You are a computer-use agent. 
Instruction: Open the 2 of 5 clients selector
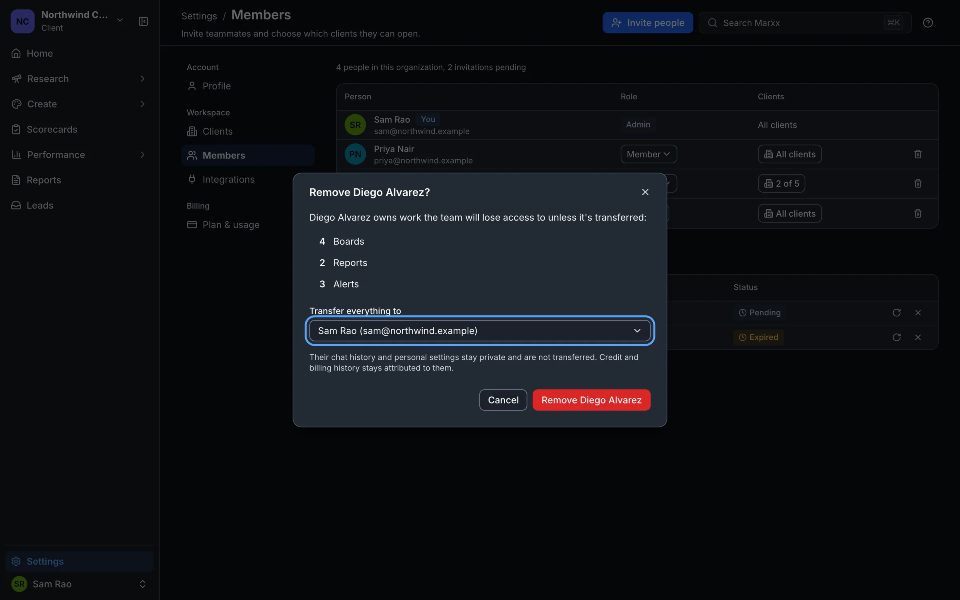tap(781, 183)
